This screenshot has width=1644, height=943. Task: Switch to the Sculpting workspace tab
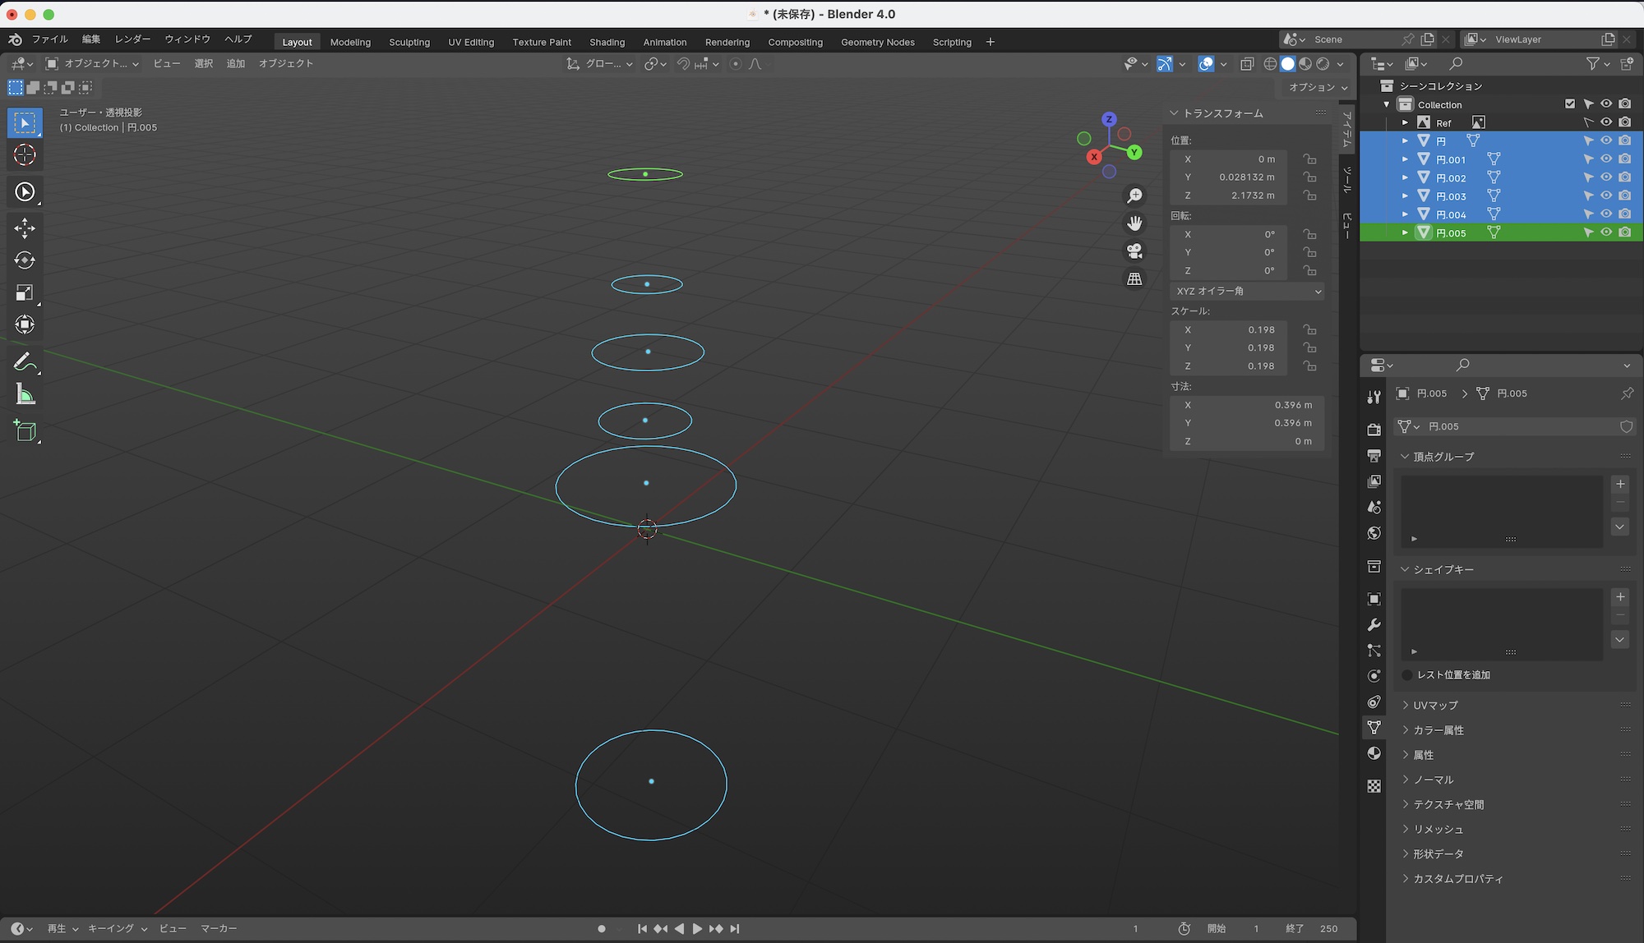[x=409, y=42]
